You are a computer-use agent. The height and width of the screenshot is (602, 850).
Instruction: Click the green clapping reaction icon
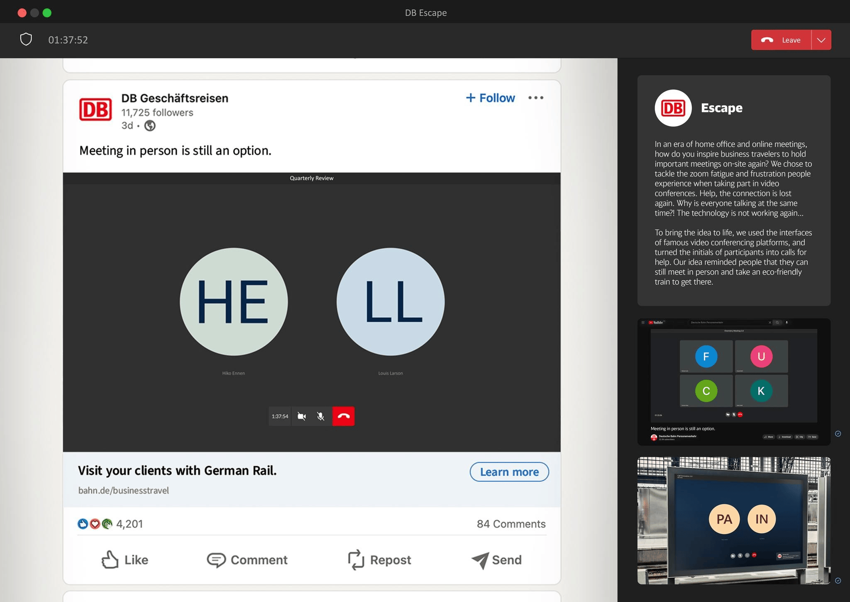(x=107, y=524)
